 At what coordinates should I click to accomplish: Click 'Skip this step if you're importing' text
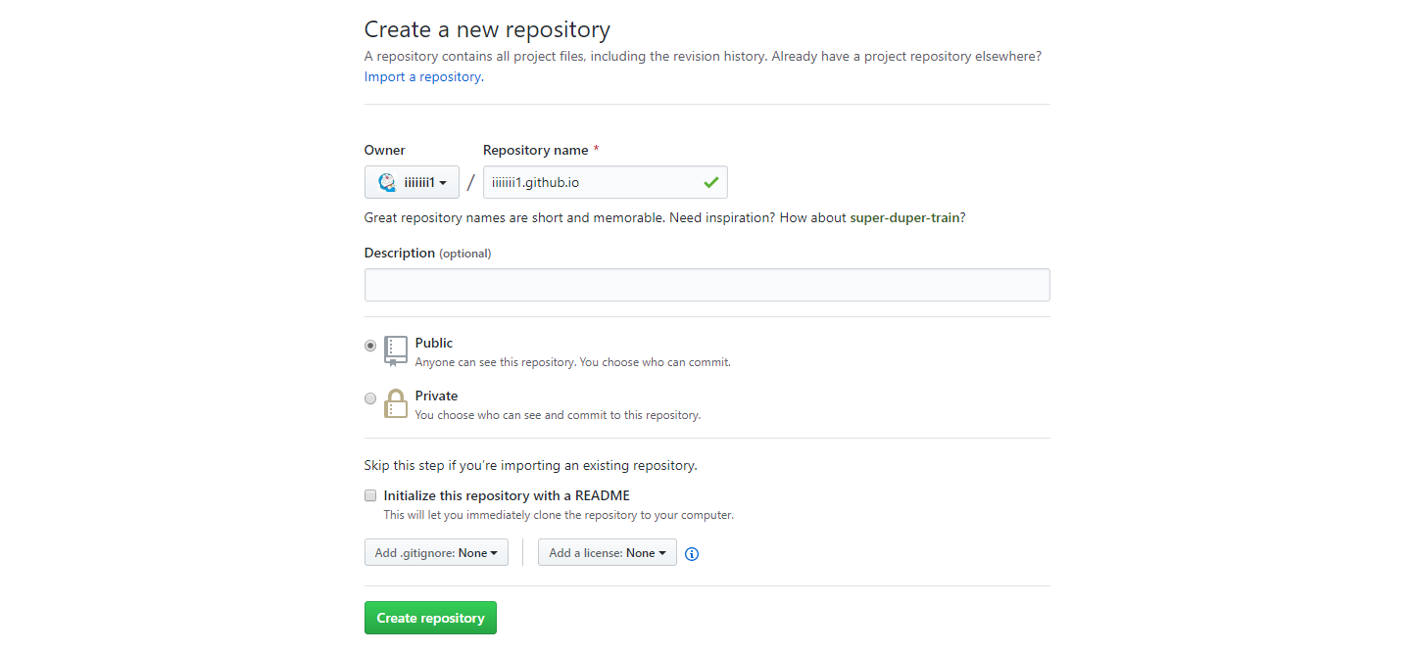coord(531,465)
